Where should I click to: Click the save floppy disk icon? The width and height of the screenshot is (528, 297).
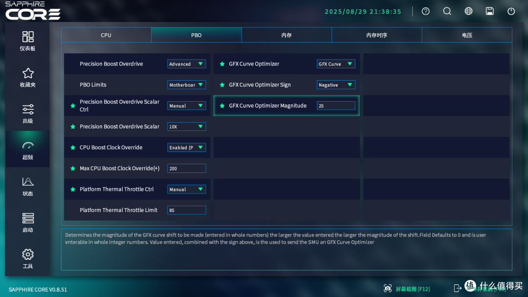pyautogui.click(x=489, y=11)
